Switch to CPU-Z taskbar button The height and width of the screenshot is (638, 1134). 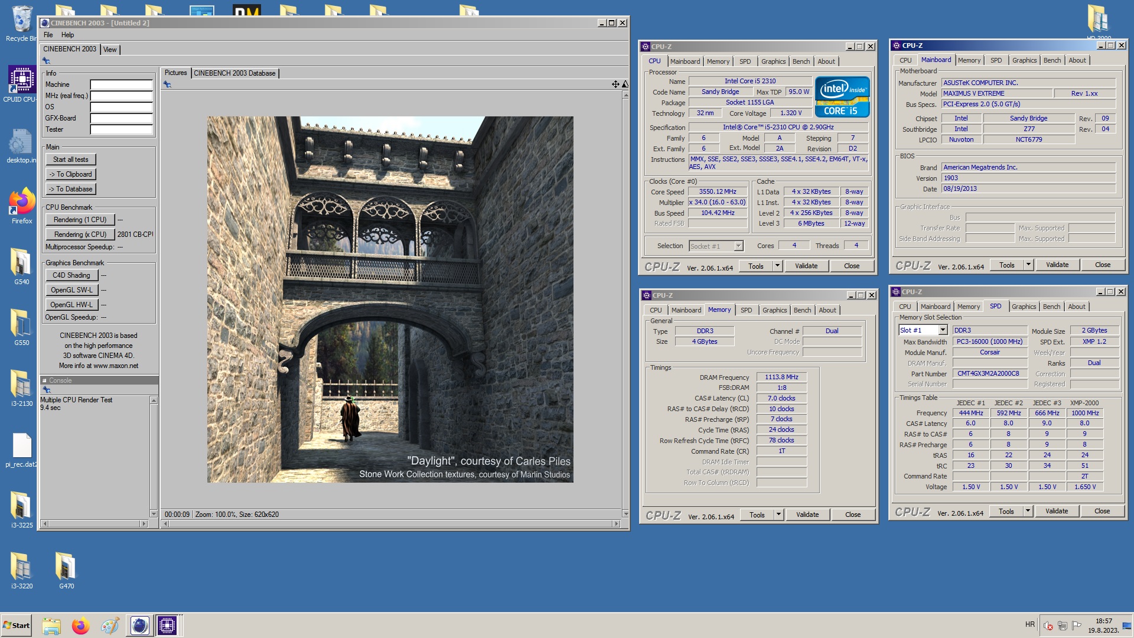(167, 626)
